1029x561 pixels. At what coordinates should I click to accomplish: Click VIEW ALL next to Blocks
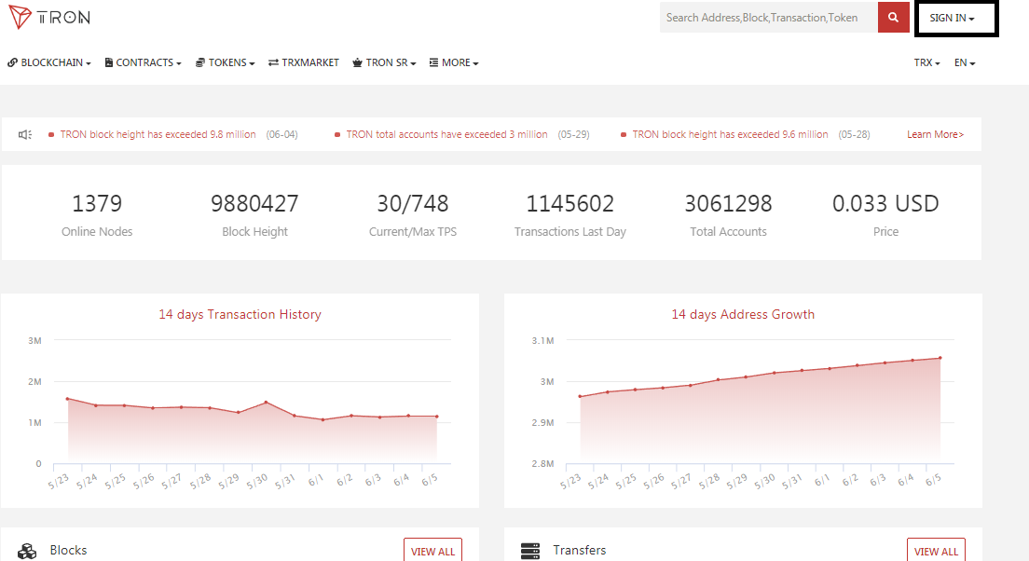432,551
